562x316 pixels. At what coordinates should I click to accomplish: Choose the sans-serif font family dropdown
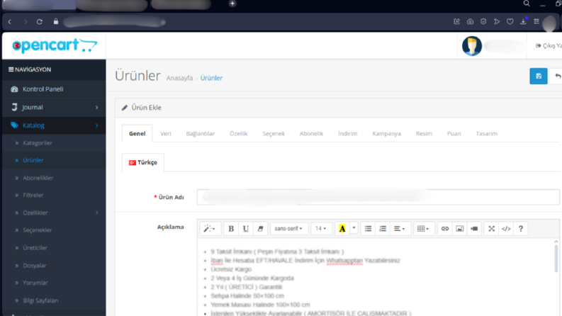(x=289, y=229)
